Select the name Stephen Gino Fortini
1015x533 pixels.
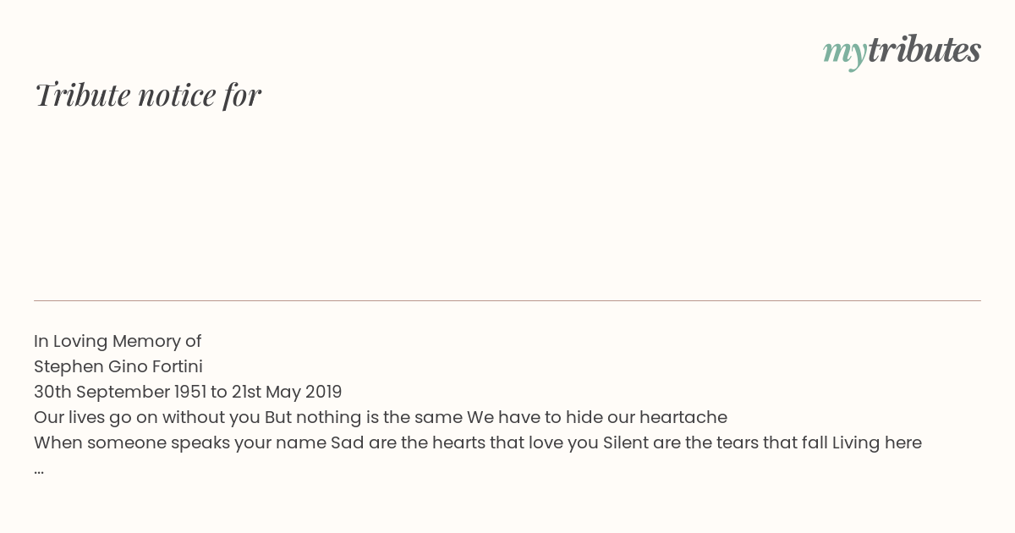[x=118, y=366]
